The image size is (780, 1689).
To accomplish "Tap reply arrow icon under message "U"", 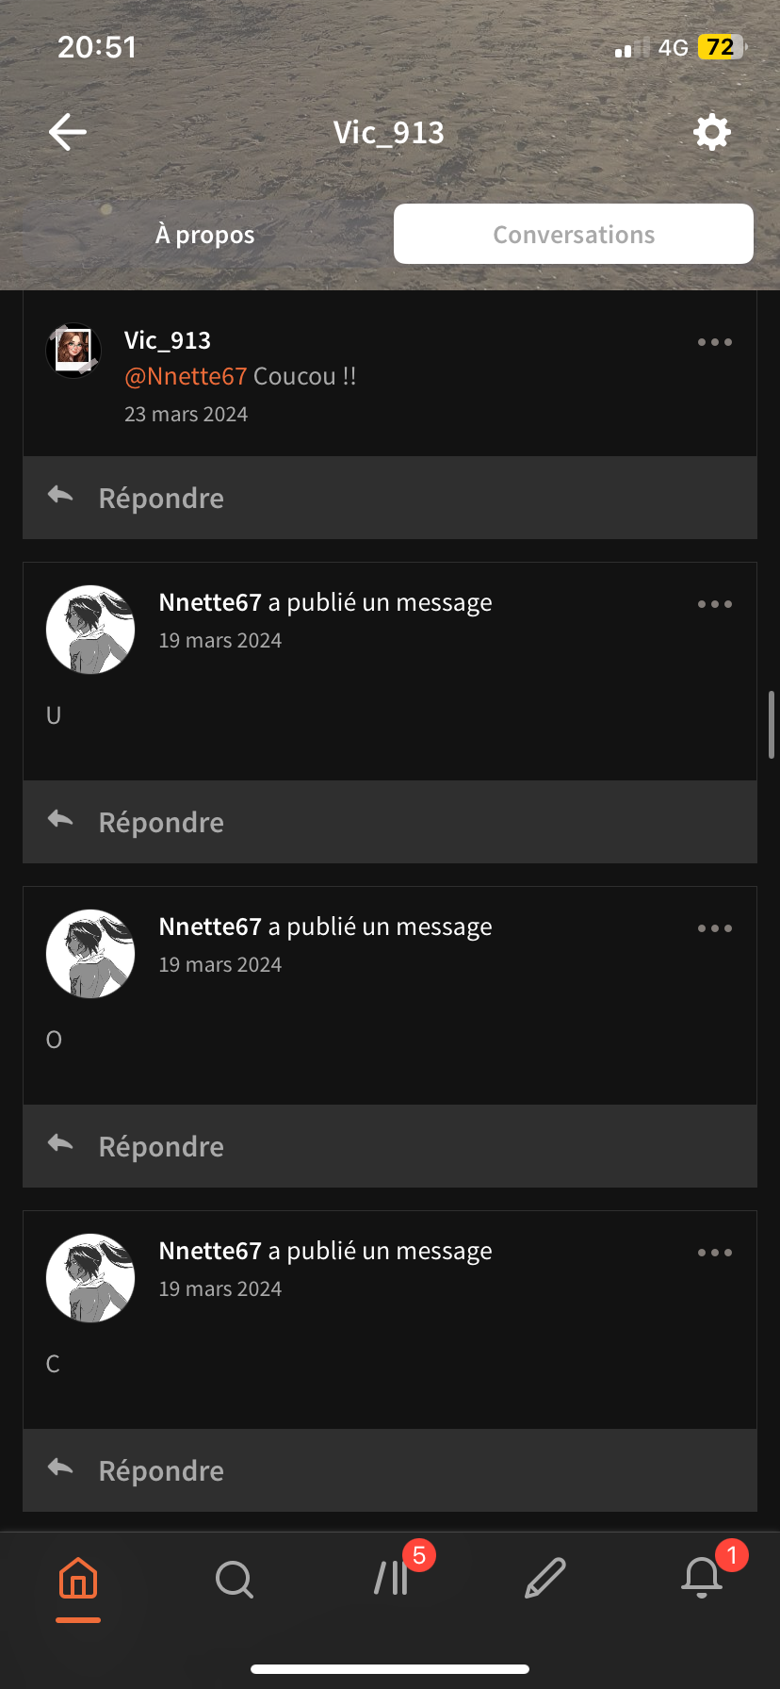I will point(61,819).
